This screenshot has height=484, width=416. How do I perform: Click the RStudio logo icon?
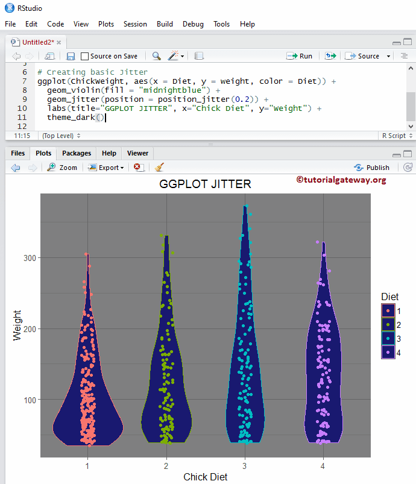(x=10, y=8)
